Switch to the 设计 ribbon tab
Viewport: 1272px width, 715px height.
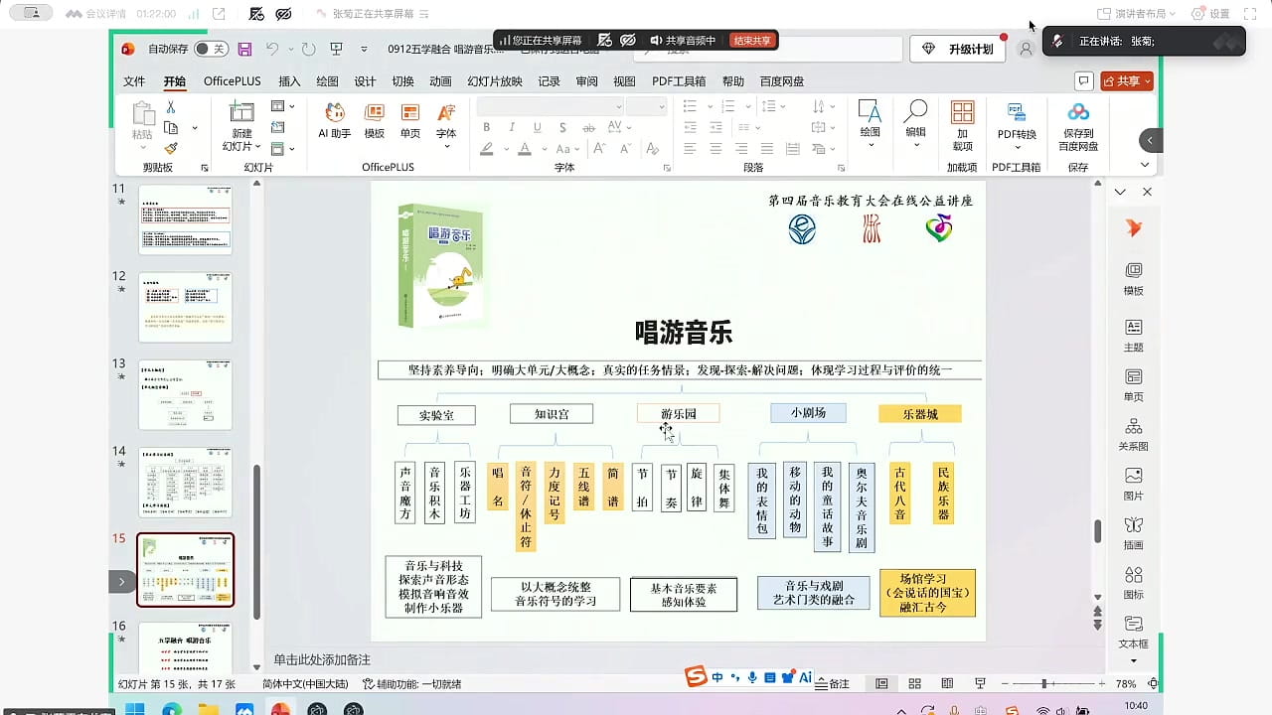coord(365,81)
